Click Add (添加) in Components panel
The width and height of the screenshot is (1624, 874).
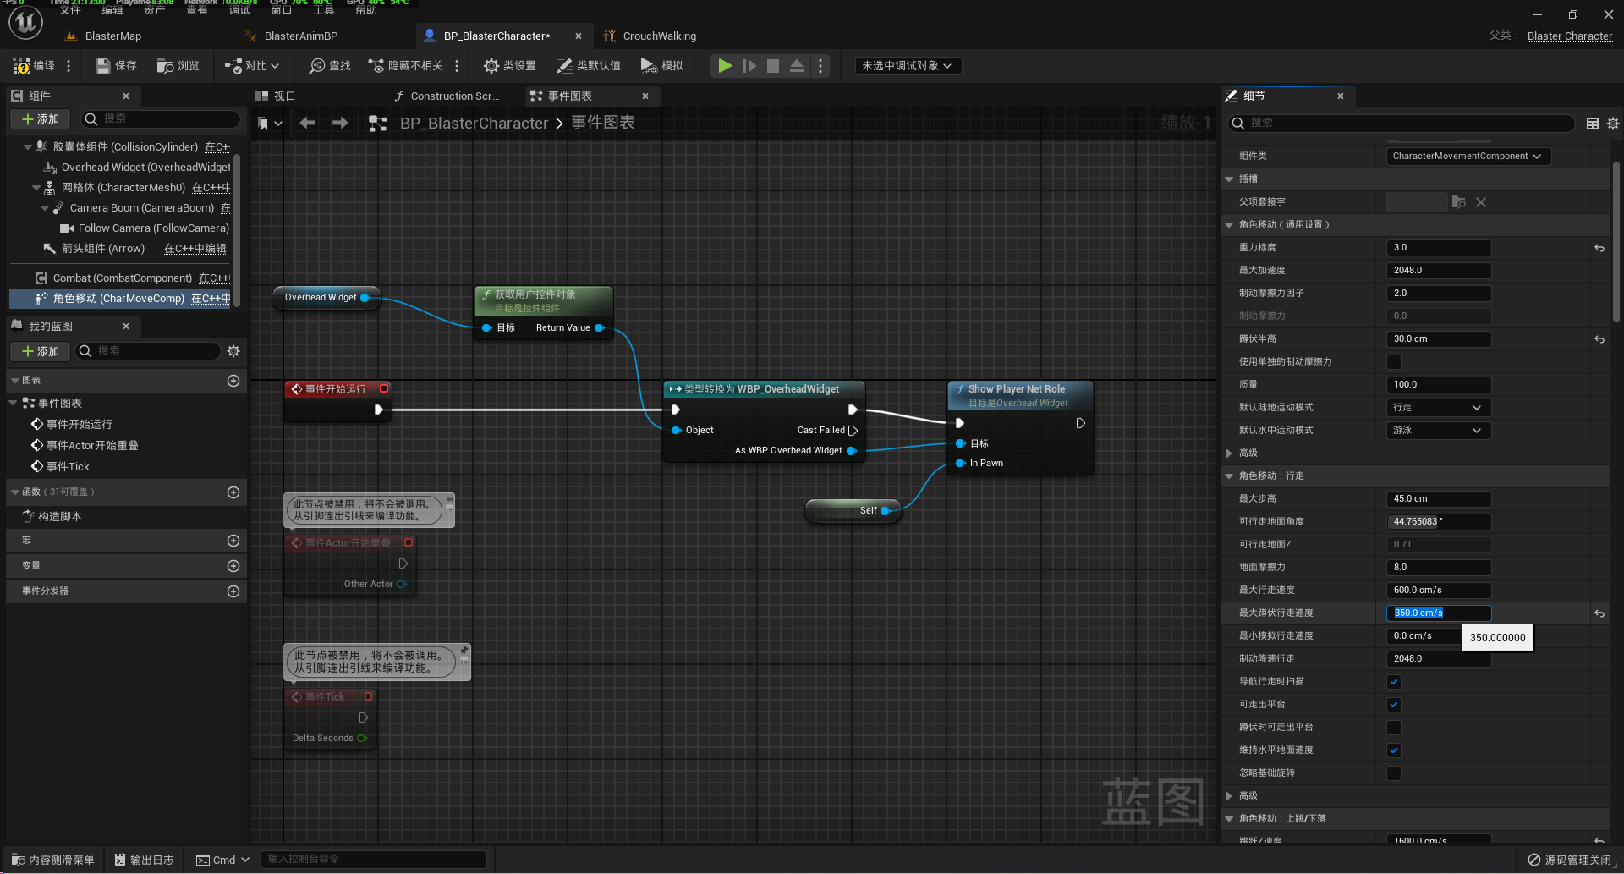(x=41, y=119)
